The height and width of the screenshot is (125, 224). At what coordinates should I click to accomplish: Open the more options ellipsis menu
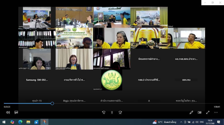click(216, 112)
